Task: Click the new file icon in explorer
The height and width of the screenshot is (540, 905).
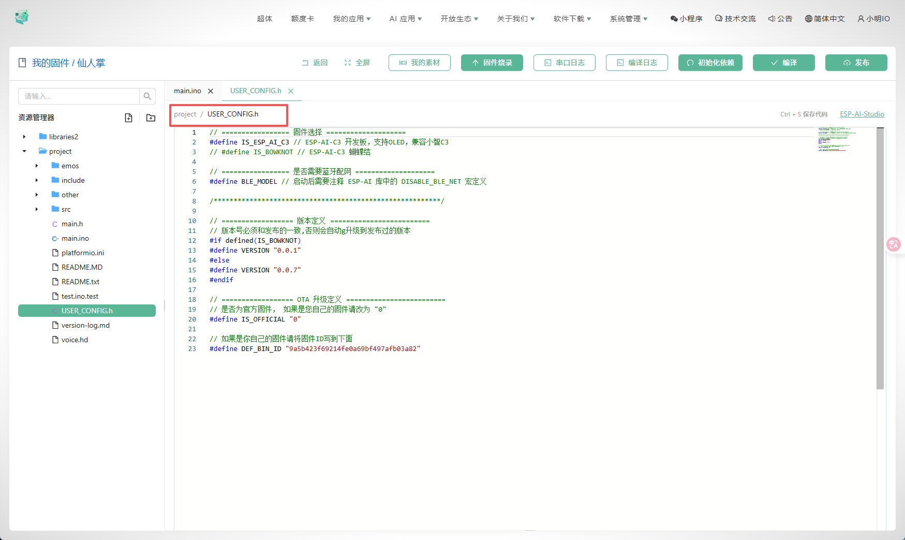Action: click(x=128, y=118)
